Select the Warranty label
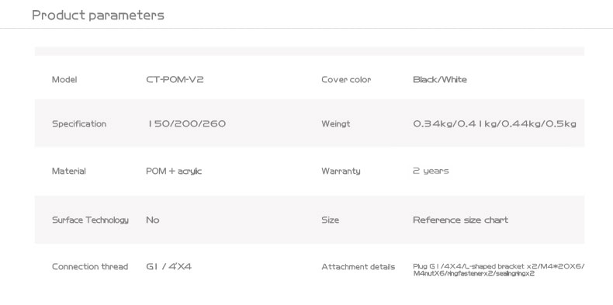The image size is (613, 305). [x=341, y=171]
